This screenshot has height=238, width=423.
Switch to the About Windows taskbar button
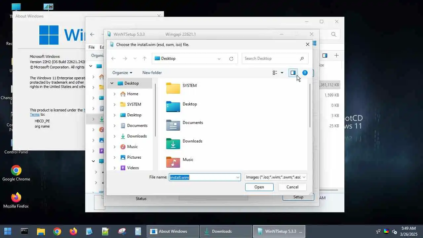point(173,231)
